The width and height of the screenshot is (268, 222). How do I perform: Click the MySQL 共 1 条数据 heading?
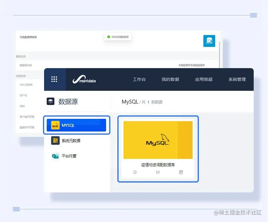pos(142,102)
